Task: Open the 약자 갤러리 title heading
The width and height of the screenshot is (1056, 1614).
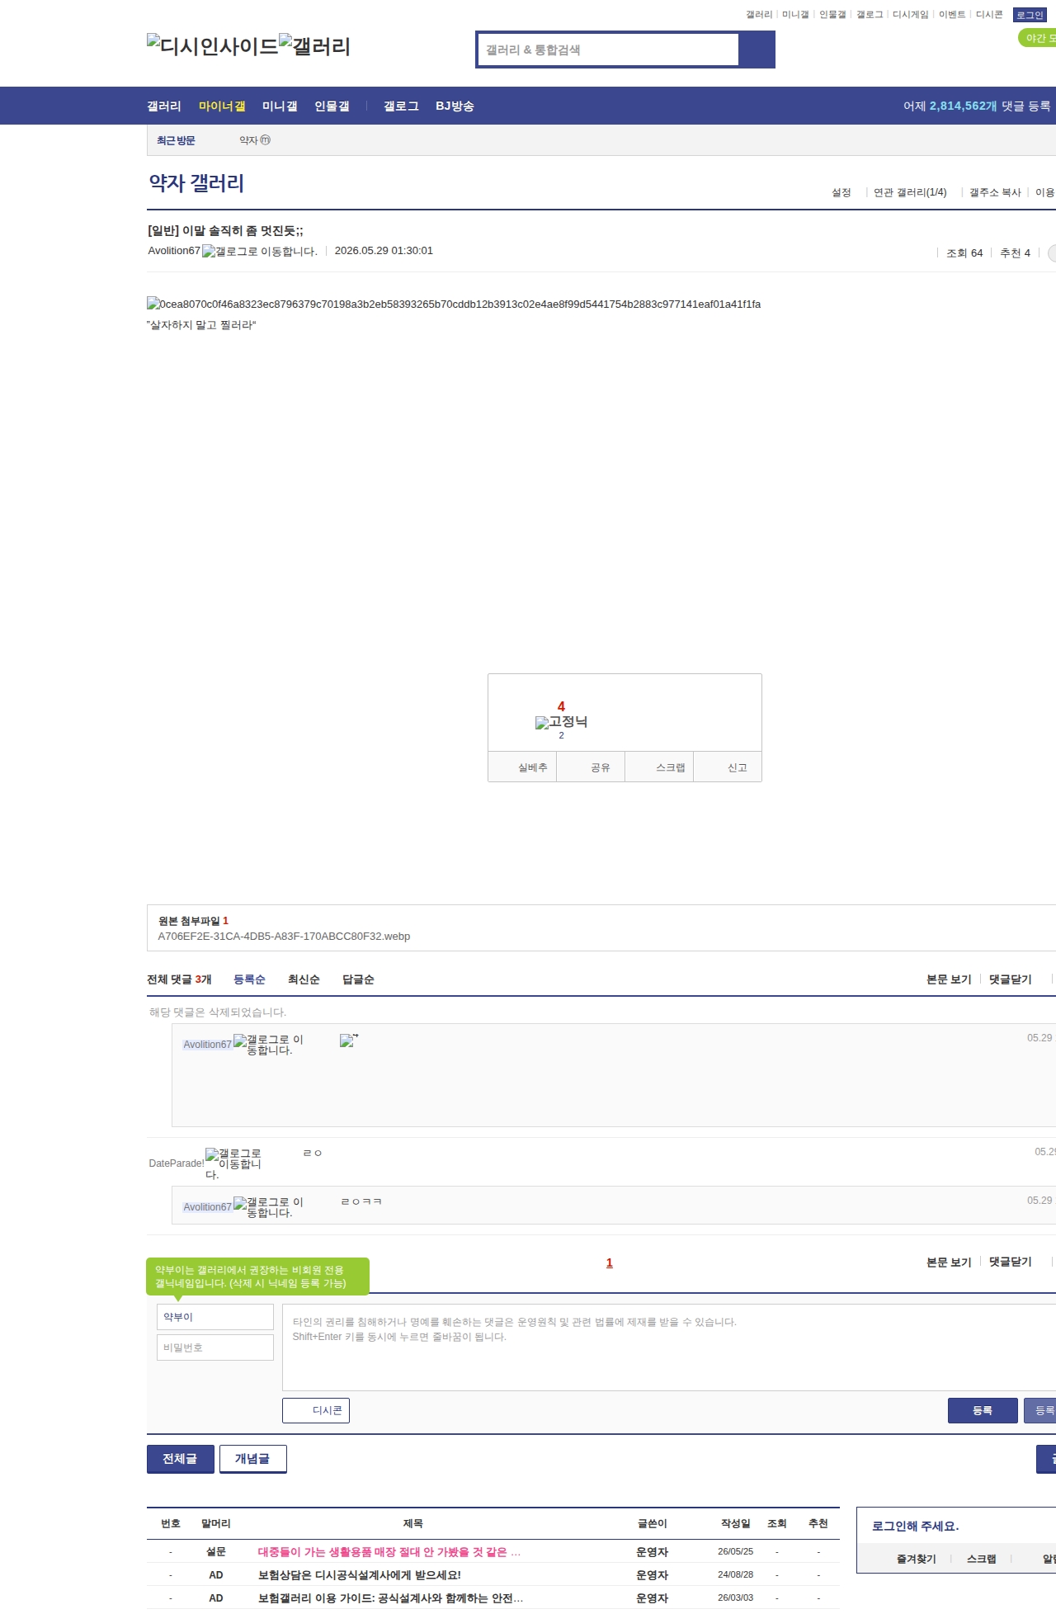Action: point(196,183)
